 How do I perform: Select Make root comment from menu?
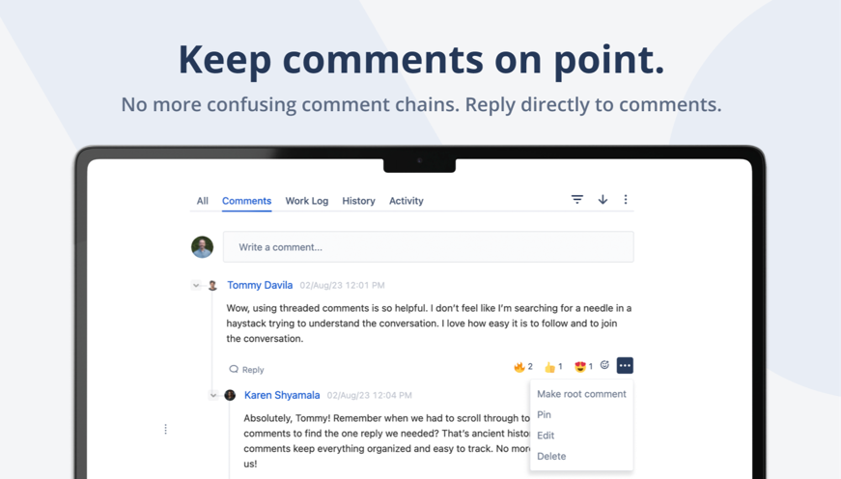[581, 394]
